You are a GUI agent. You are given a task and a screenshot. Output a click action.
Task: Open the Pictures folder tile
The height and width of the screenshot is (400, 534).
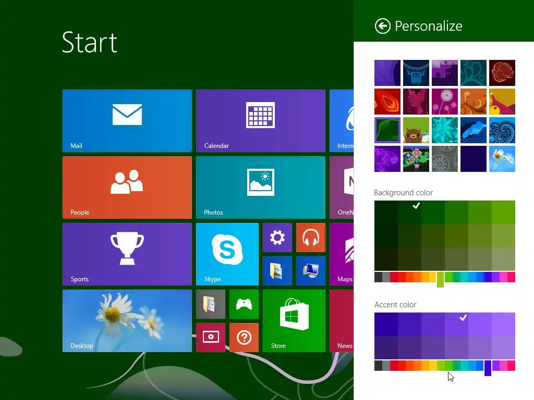[x=277, y=271]
